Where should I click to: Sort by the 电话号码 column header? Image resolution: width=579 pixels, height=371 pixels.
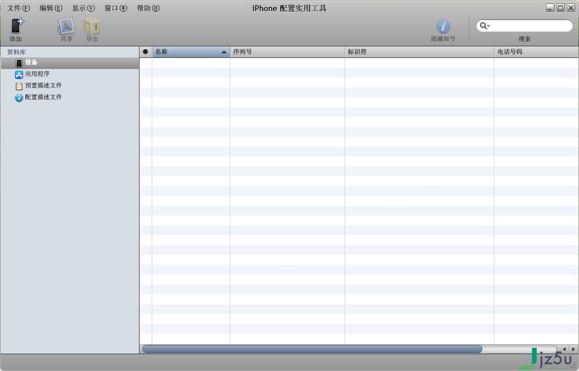pyautogui.click(x=536, y=52)
